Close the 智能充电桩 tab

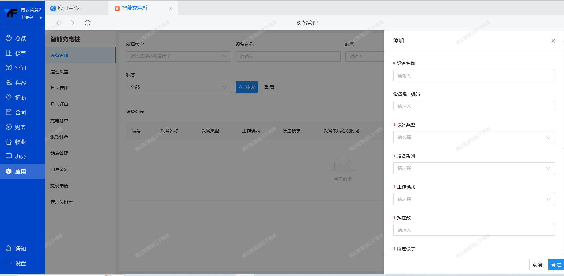(x=170, y=8)
